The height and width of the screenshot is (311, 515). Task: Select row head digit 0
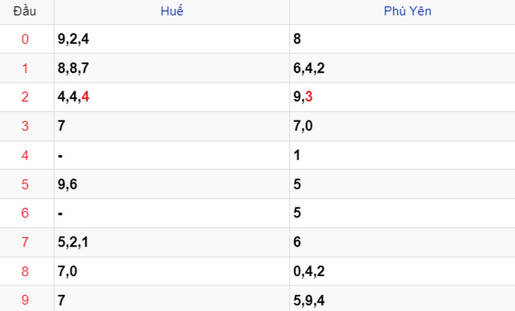coord(25,39)
